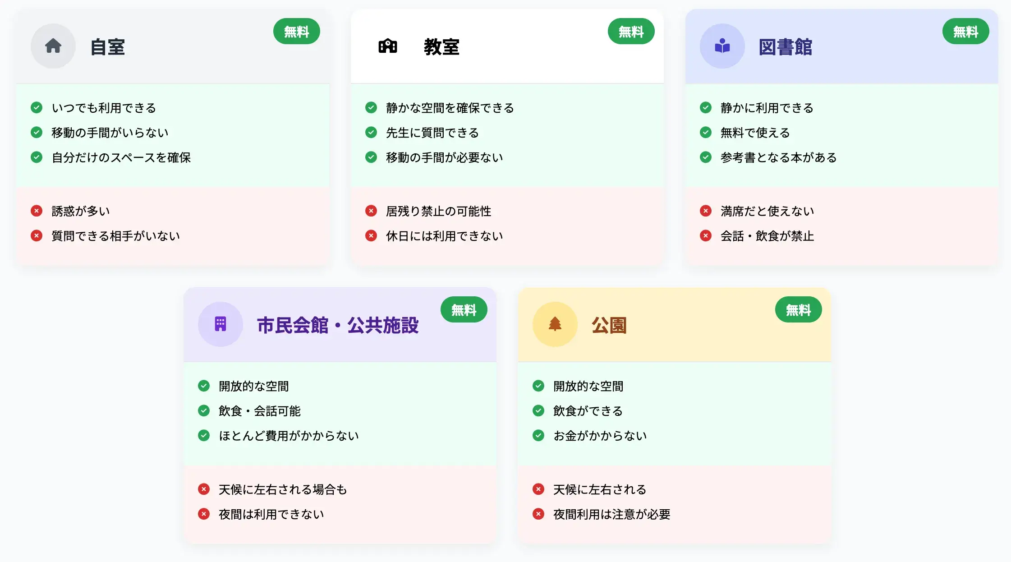Select the 自室 card title
Image resolution: width=1011 pixels, height=562 pixels.
[x=108, y=47]
